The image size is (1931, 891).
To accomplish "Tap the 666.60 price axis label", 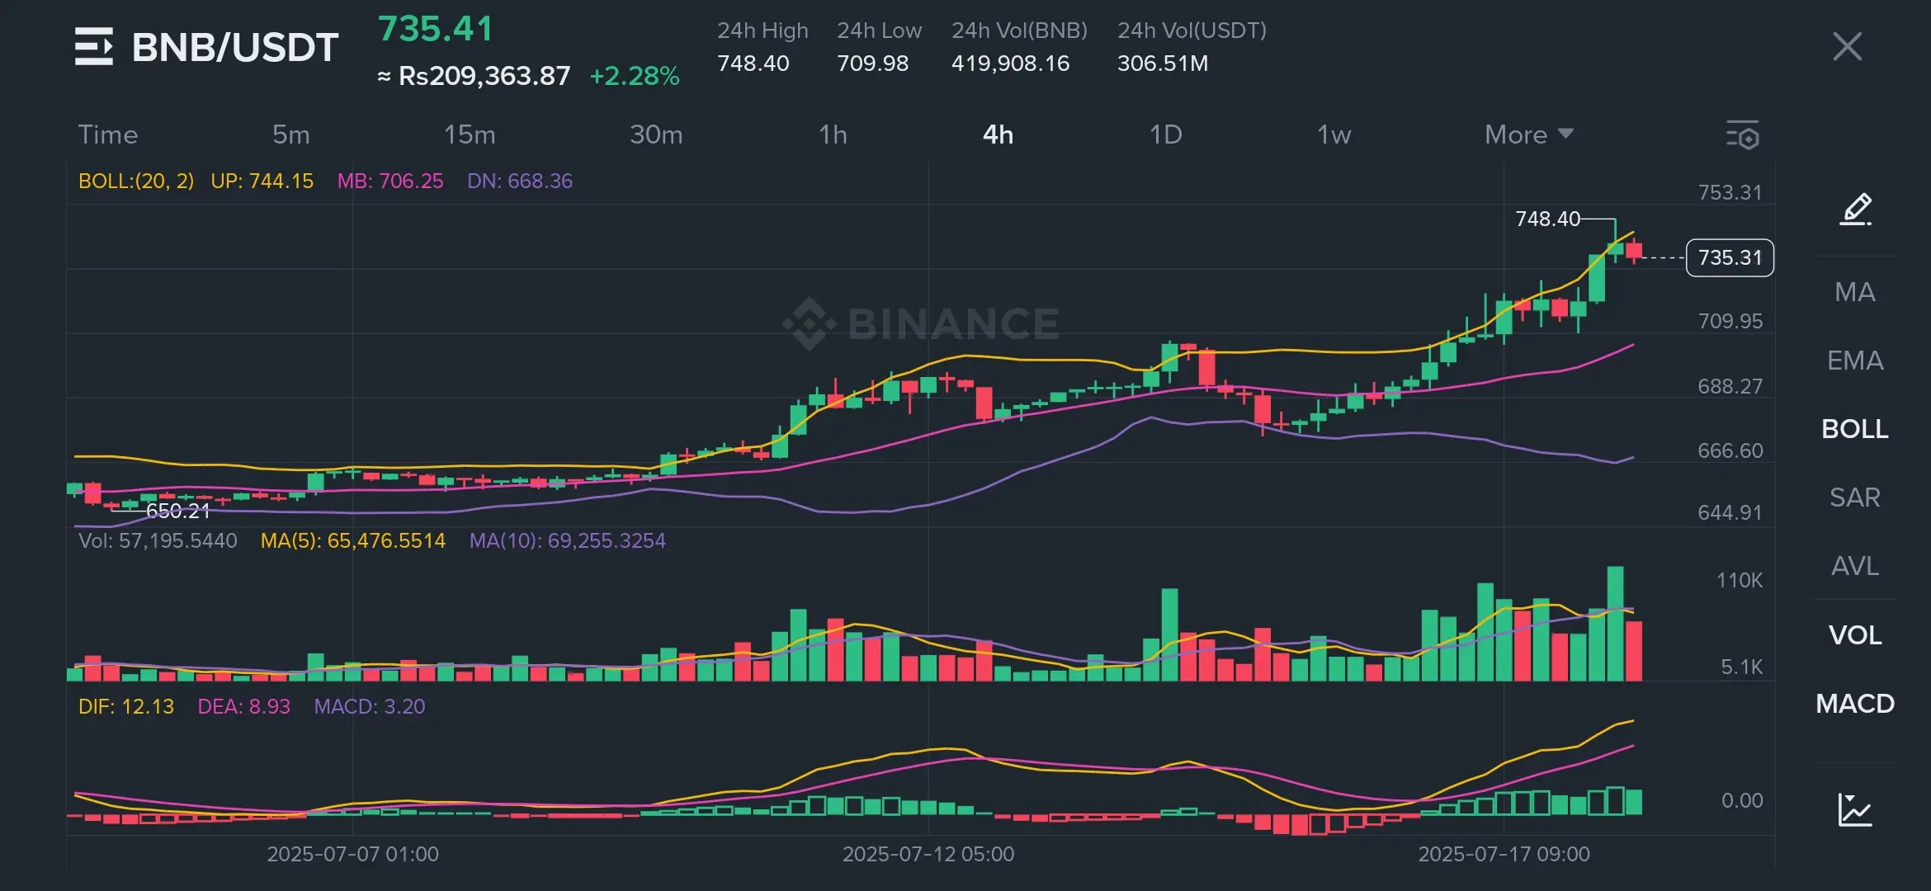I will (x=1730, y=450).
